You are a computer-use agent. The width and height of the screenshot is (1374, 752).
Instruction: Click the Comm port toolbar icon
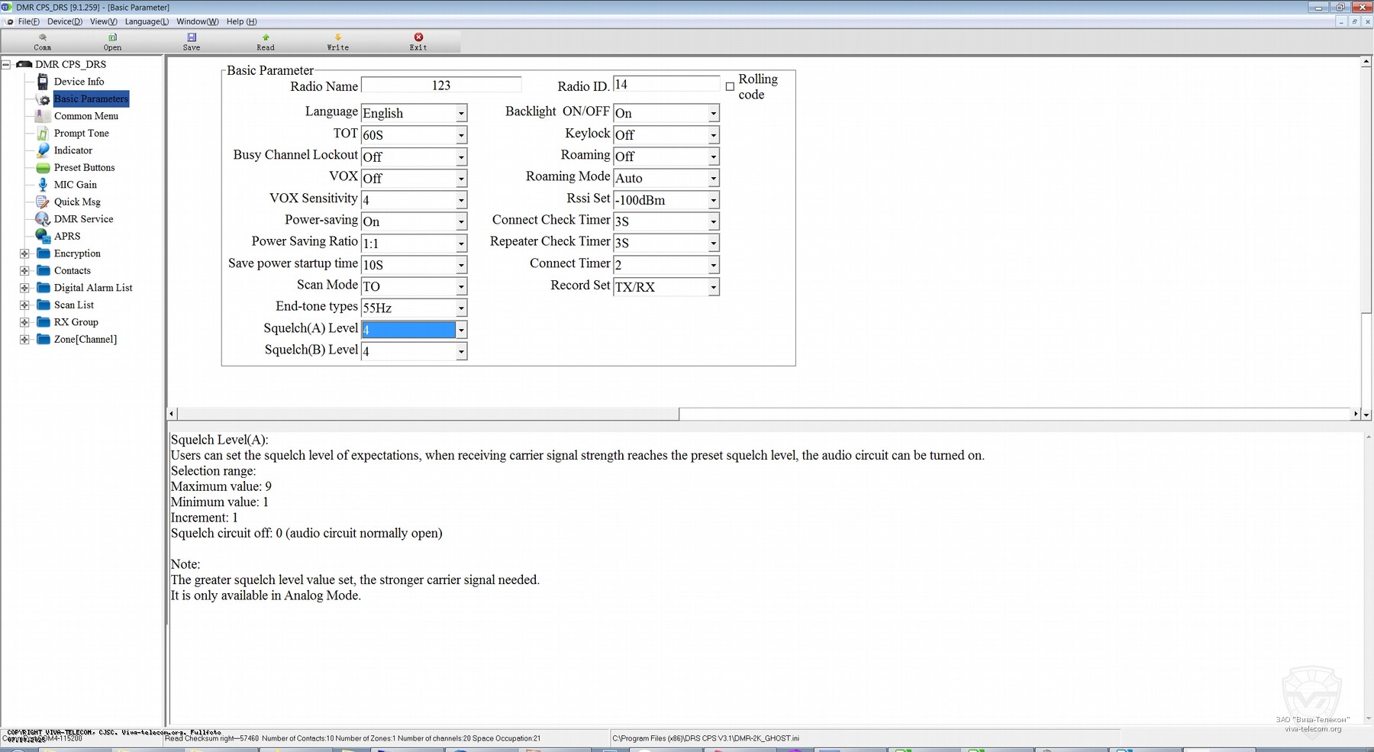click(x=43, y=37)
